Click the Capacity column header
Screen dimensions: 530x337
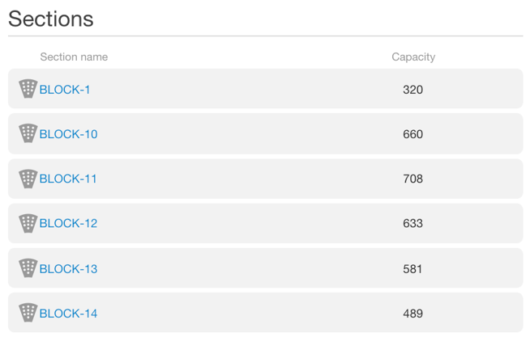point(413,57)
